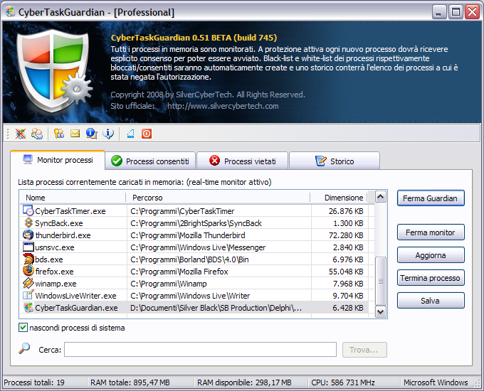
Task: Click the CyberTaskTimer.exe clock icon
Action: (28, 210)
